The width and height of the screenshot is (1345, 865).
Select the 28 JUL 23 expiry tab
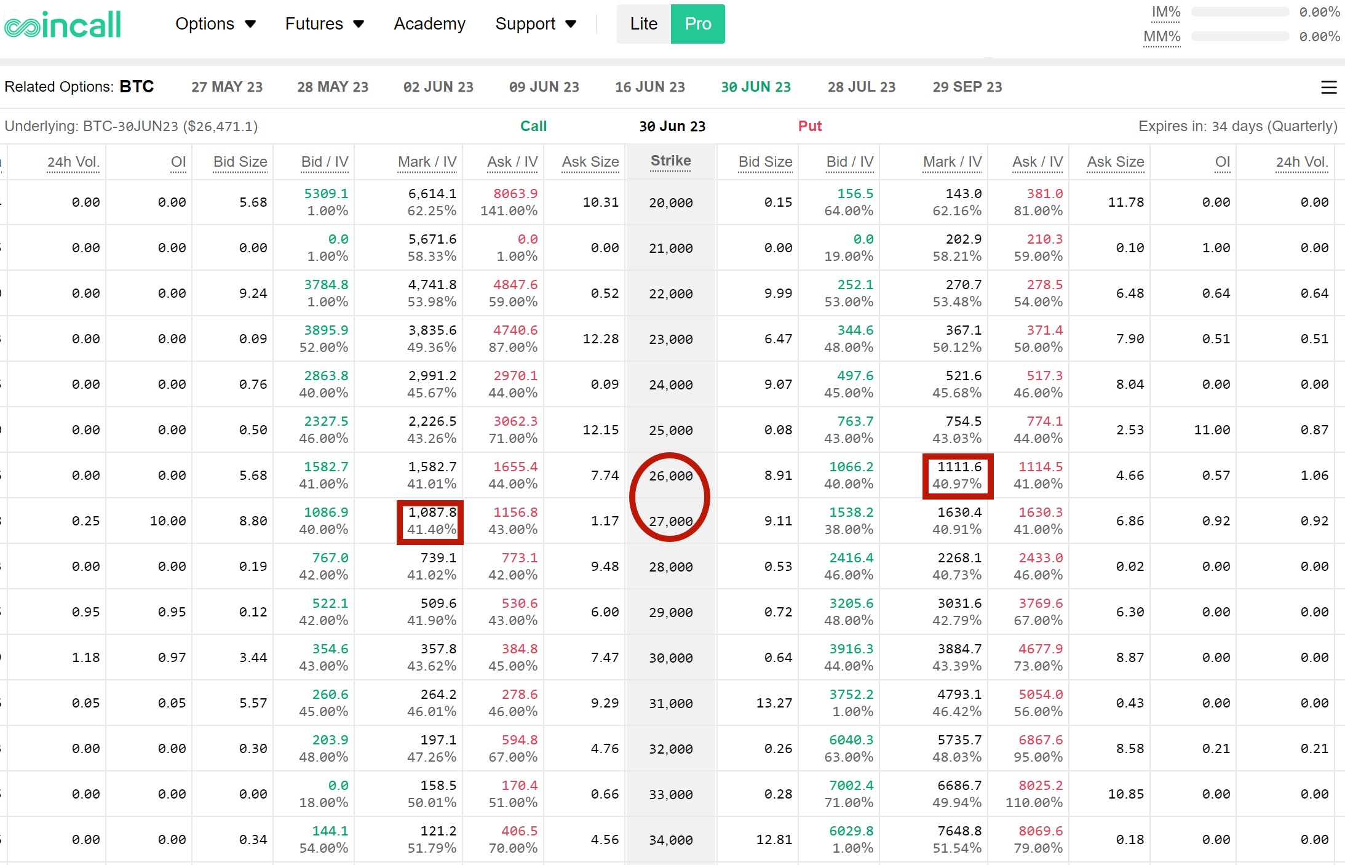[862, 87]
